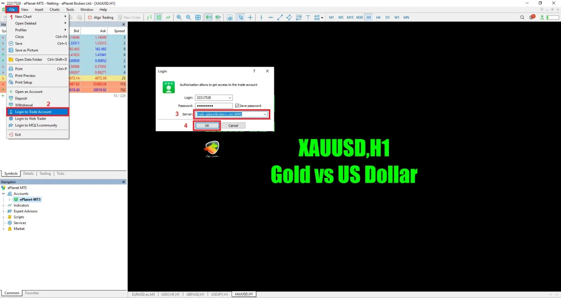Click the question mark help in Login dialog
561x298 pixels.
click(x=254, y=71)
